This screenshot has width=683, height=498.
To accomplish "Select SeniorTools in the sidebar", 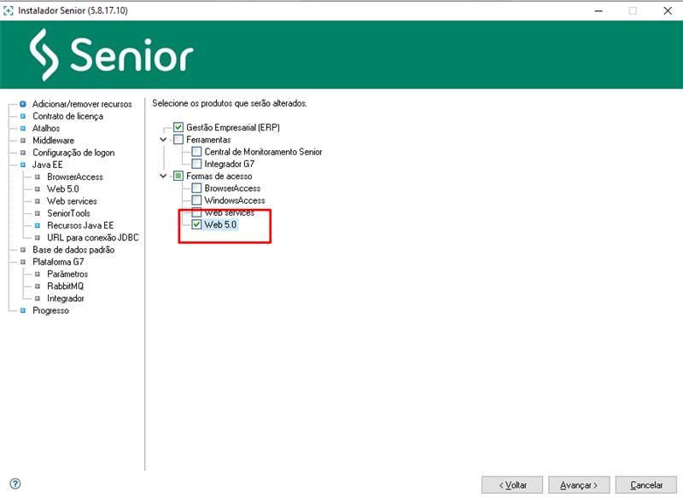I will pyautogui.click(x=68, y=213).
